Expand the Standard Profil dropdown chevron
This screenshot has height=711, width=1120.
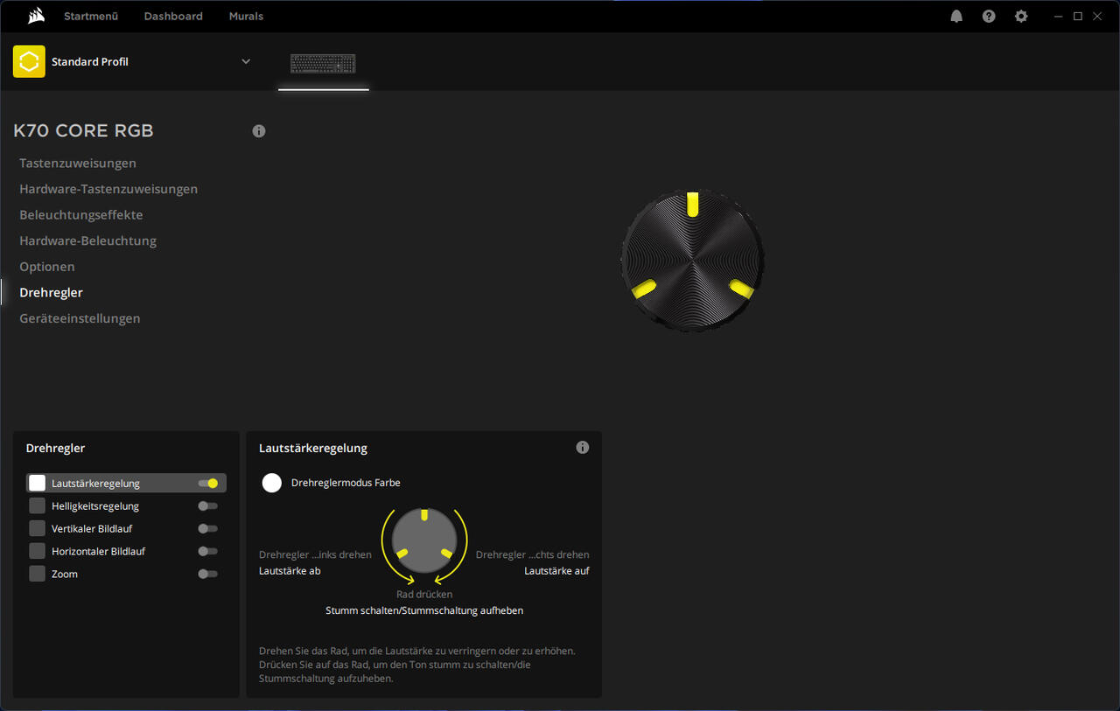click(x=246, y=61)
